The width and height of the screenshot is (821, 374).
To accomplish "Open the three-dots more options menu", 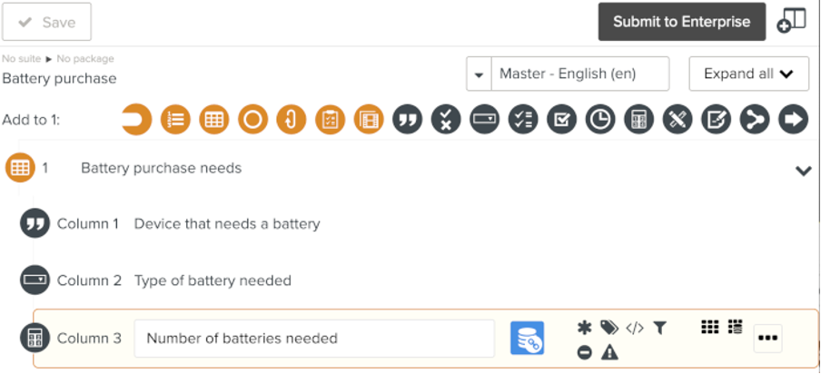I will (x=767, y=338).
